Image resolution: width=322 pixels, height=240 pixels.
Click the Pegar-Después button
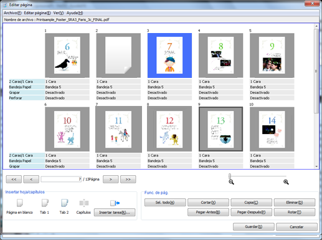coord(251,212)
